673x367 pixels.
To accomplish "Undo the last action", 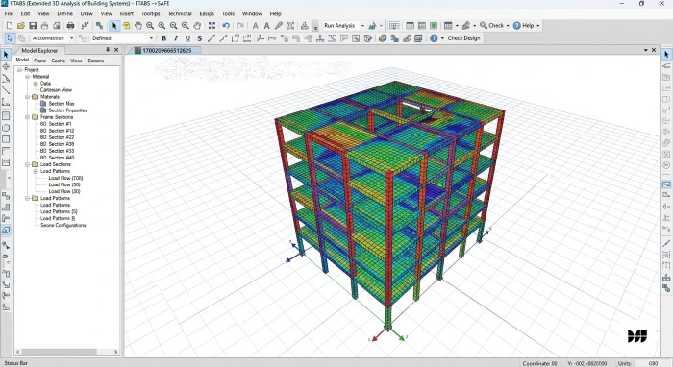I will 226,26.
